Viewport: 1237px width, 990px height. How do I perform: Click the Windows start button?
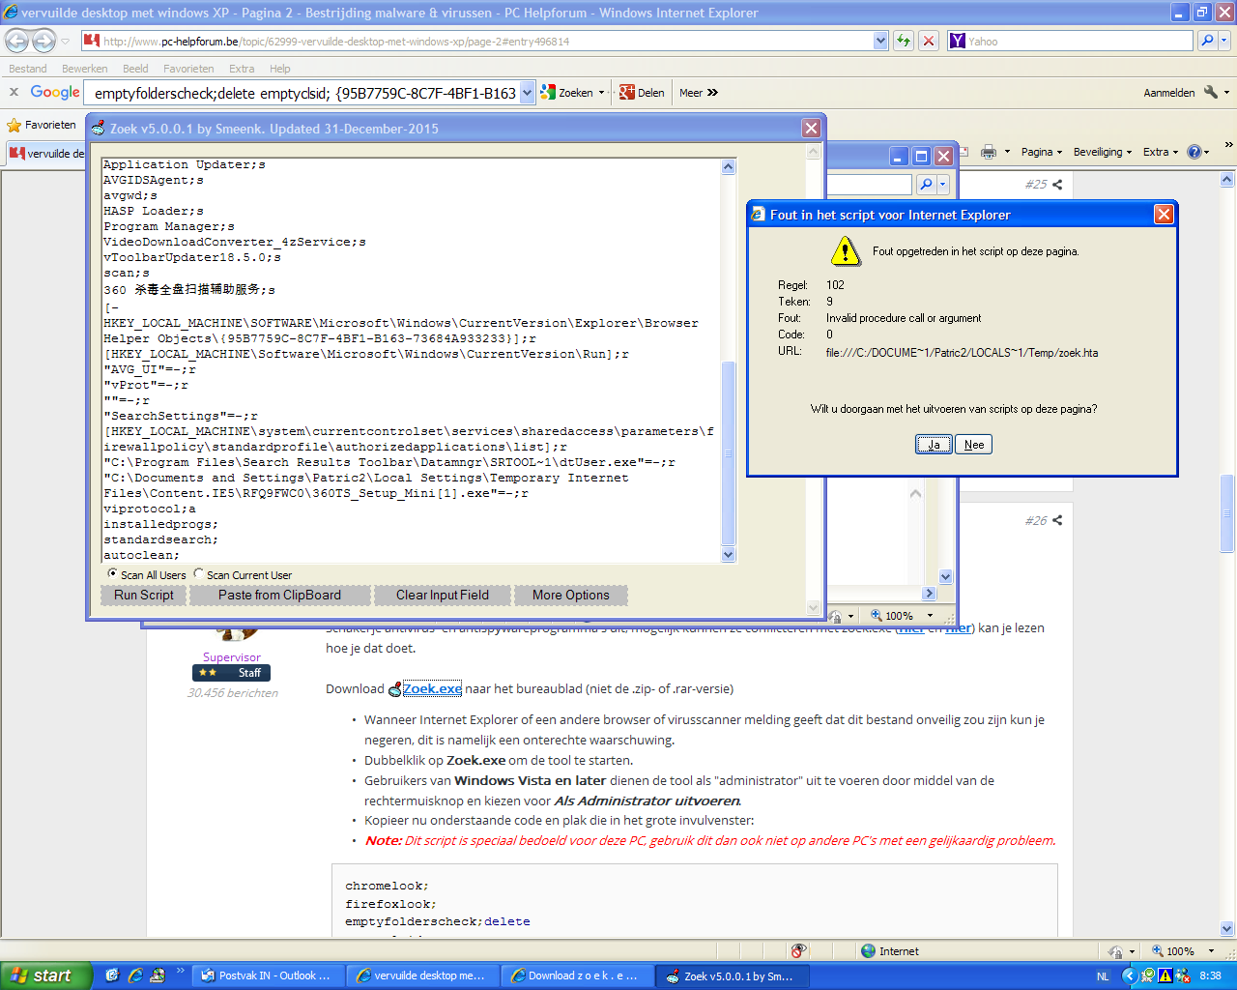pos(45,975)
